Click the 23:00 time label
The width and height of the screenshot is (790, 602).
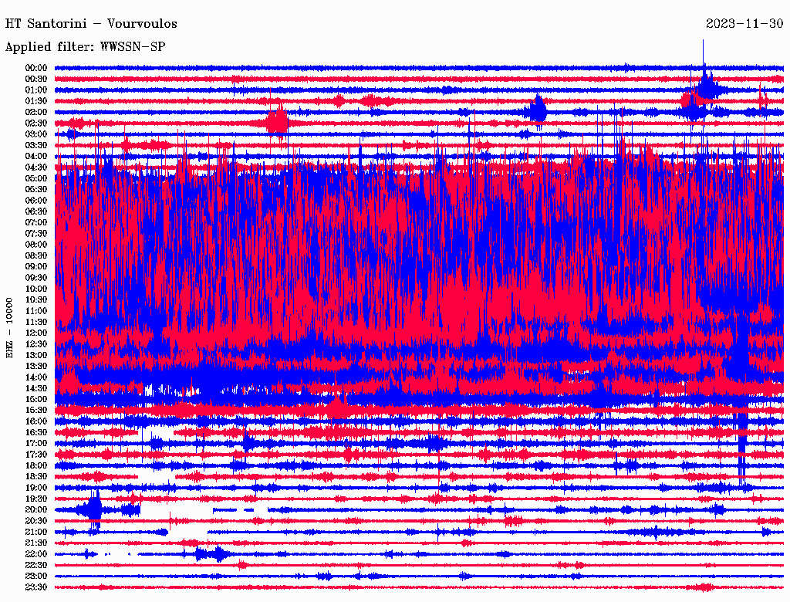(x=36, y=577)
